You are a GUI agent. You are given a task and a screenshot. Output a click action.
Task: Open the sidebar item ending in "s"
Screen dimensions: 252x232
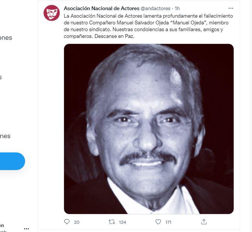(1, 77)
